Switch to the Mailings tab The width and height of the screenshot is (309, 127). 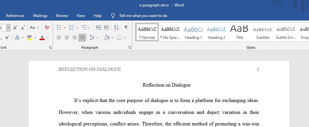click(x=40, y=16)
